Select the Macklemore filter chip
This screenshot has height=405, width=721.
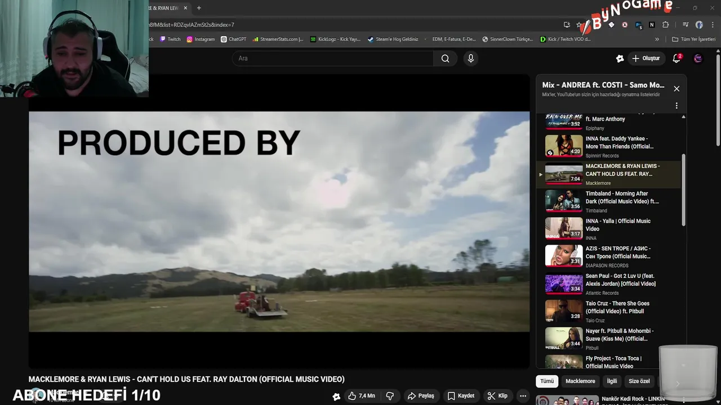click(x=580, y=381)
